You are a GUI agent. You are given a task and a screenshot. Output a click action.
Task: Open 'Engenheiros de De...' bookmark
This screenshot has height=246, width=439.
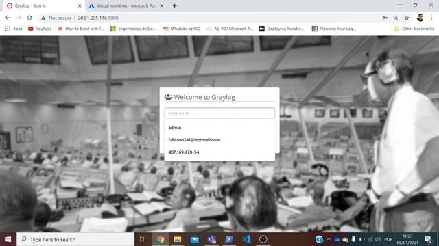click(x=133, y=29)
